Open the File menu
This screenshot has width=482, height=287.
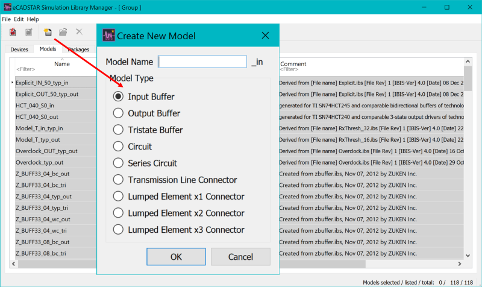(6, 19)
